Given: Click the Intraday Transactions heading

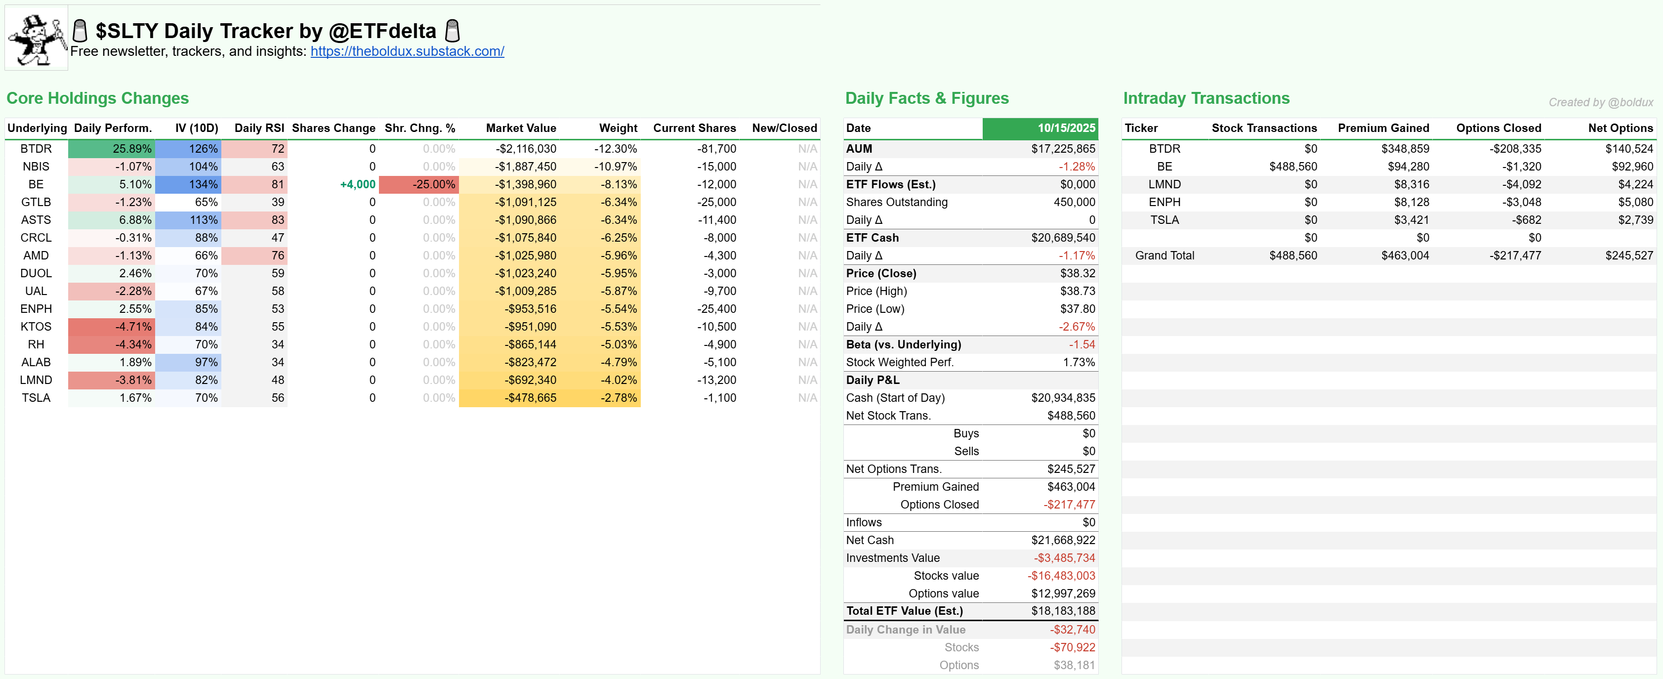Looking at the screenshot, I should 1206,98.
